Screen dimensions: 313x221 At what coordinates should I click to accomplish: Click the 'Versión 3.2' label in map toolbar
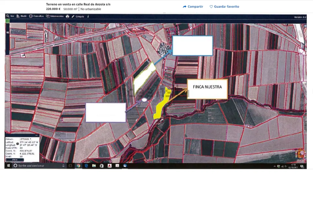[x=300, y=17]
